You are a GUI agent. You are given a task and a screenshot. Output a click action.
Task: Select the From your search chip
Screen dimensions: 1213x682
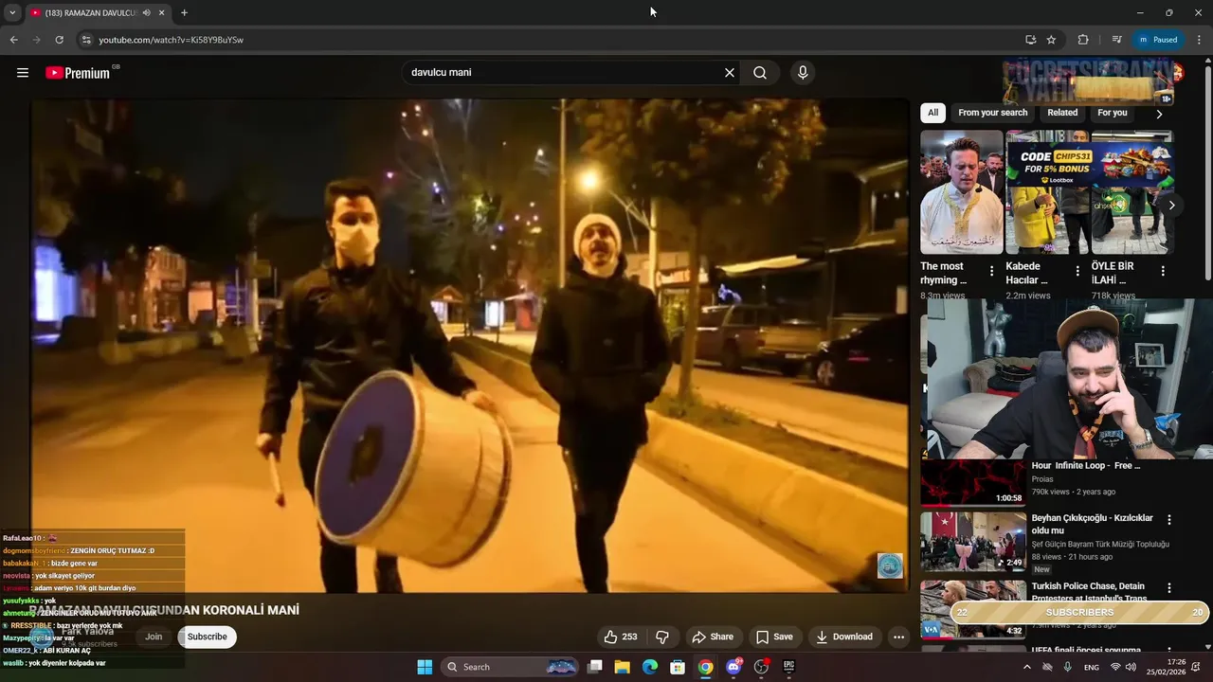click(x=992, y=113)
